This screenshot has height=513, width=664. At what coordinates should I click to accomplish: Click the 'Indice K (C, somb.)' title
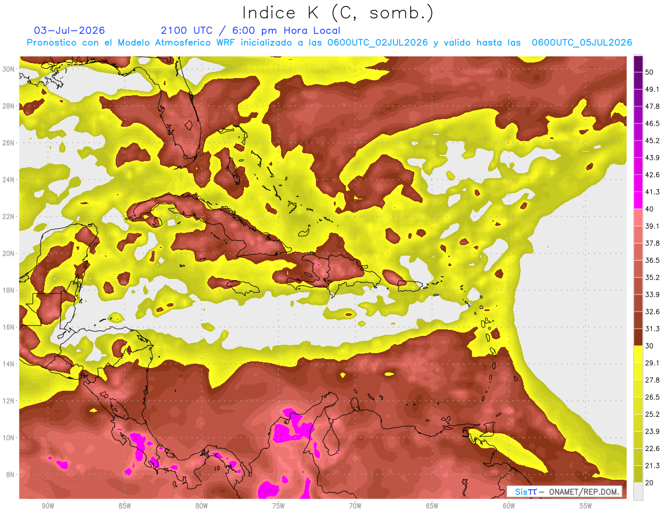pos(338,13)
